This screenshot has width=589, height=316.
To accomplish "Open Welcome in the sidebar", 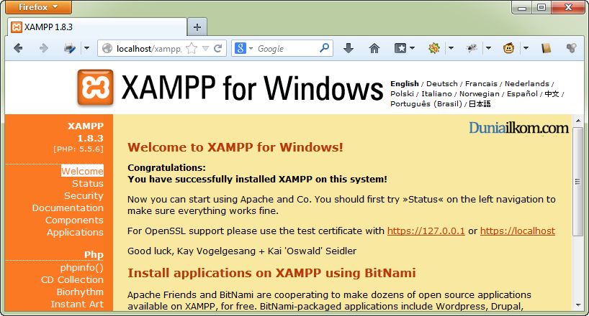I will (x=82, y=171).
